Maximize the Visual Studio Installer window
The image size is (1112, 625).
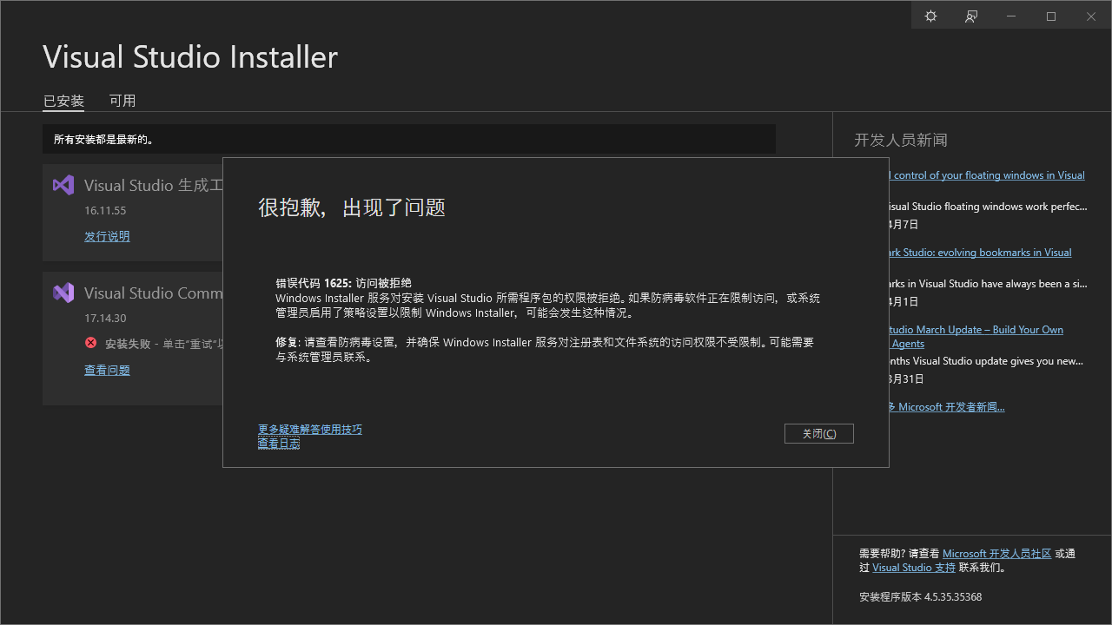[x=1051, y=16]
